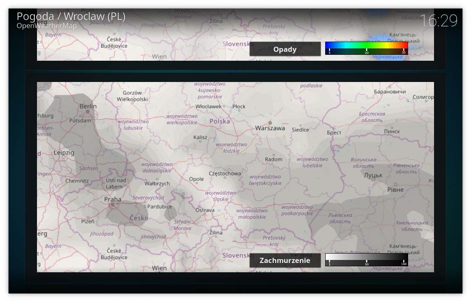Click the Барановичи city label
Screen dimensions: 471x302
(x=390, y=92)
